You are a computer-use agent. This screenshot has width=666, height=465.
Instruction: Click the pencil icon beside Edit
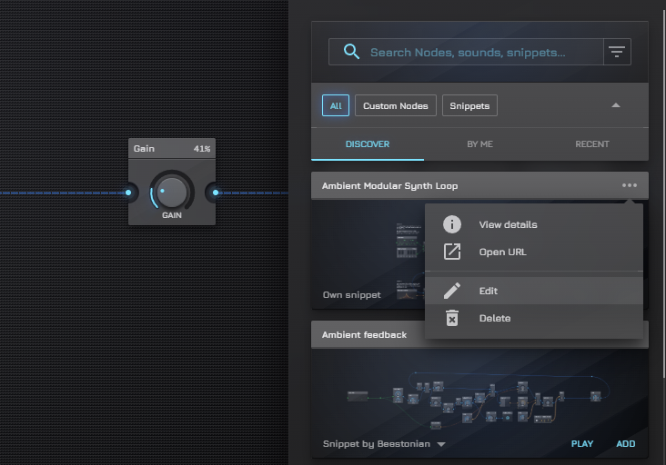[x=452, y=291]
